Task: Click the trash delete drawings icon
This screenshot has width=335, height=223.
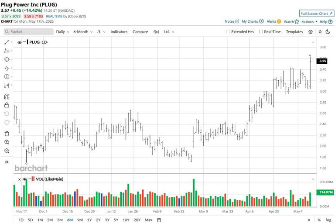Action: (7, 134)
